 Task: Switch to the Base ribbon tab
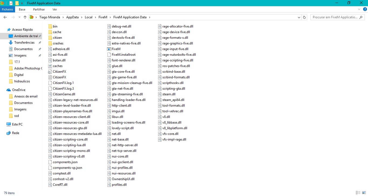click(x=22, y=9)
